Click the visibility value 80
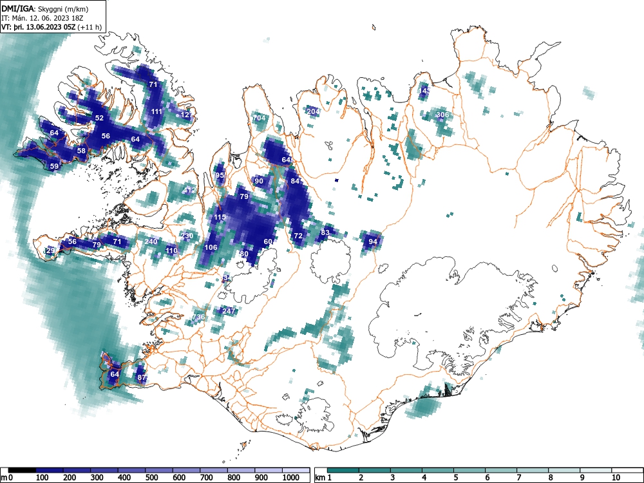The width and height of the screenshot is (644, 483). (244, 254)
